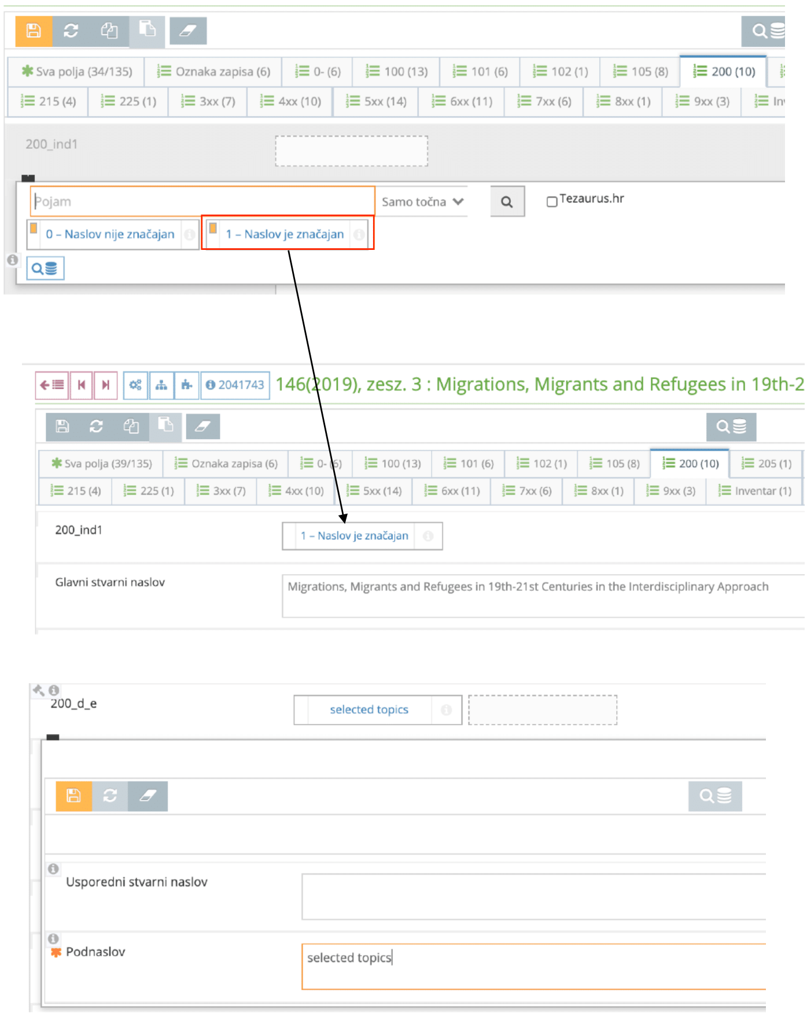807x1017 pixels.
Task: Select the Inventar (1) tab
Action: [755, 491]
